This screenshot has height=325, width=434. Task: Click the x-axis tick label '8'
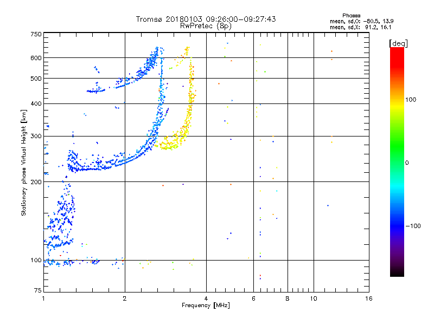(x=288, y=298)
